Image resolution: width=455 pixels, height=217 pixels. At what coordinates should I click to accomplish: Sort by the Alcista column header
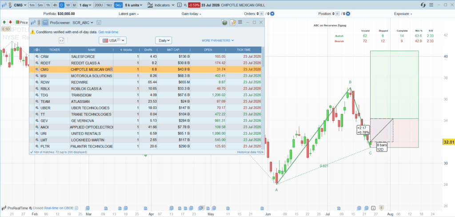click(x=126, y=50)
